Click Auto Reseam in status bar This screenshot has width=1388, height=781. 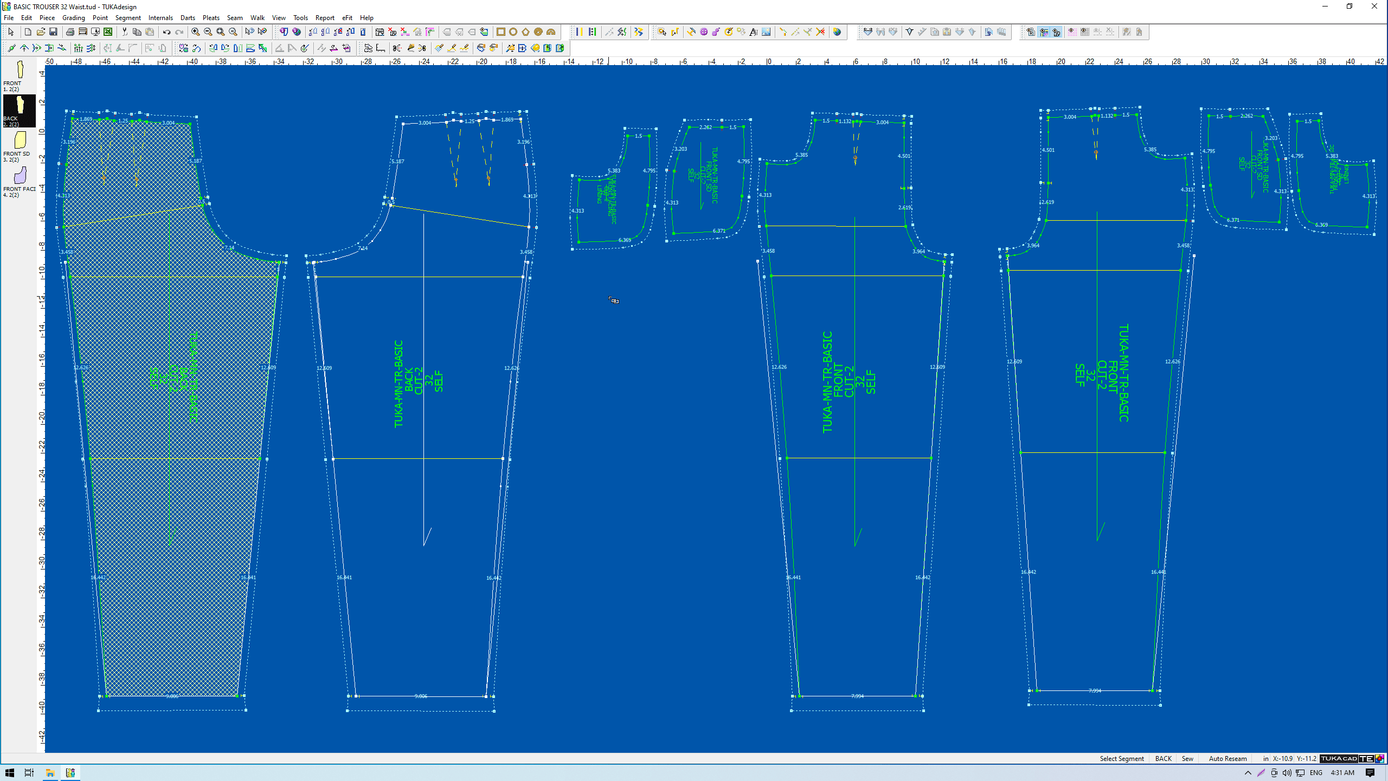(x=1228, y=759)
